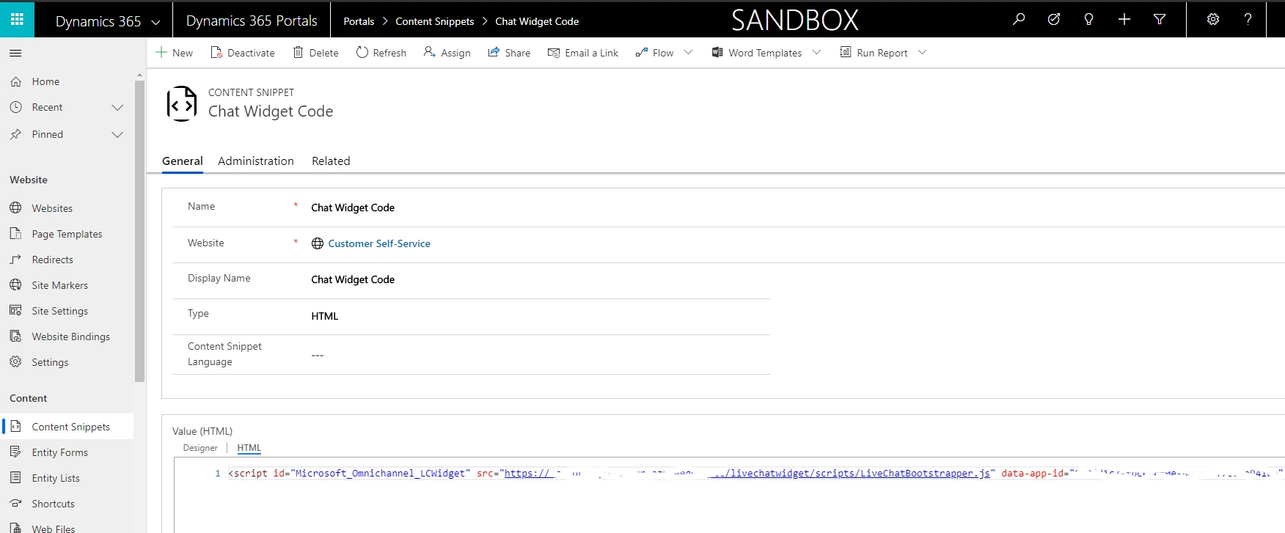Open Websites in the sidebar
Viewport: 1285px width, 533px height.
tap(52, 208)
